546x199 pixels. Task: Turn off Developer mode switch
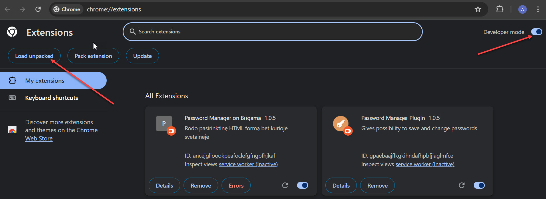point(537,32)
